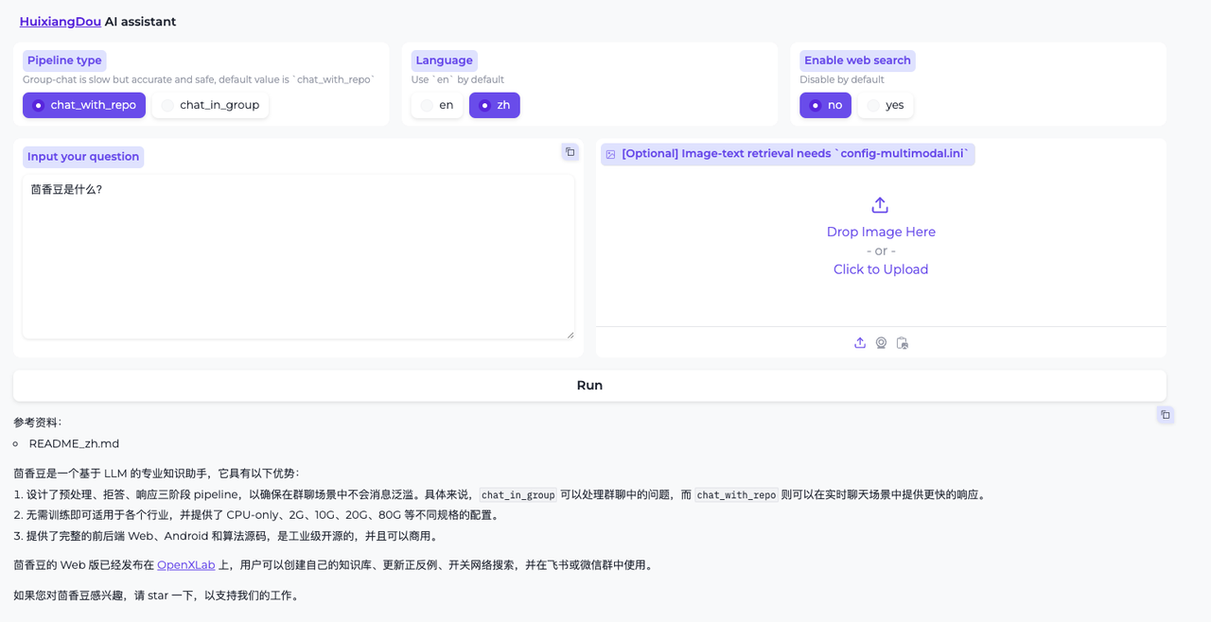Viewport: 1211px width, 622px height.
Task: Set web search to no
Action: coord(825,105)
